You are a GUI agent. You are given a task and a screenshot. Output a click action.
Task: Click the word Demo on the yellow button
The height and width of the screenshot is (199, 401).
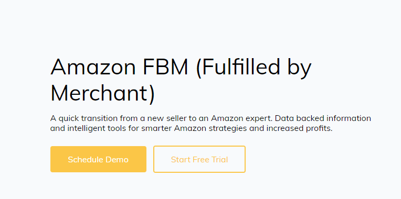click(117, 159)
